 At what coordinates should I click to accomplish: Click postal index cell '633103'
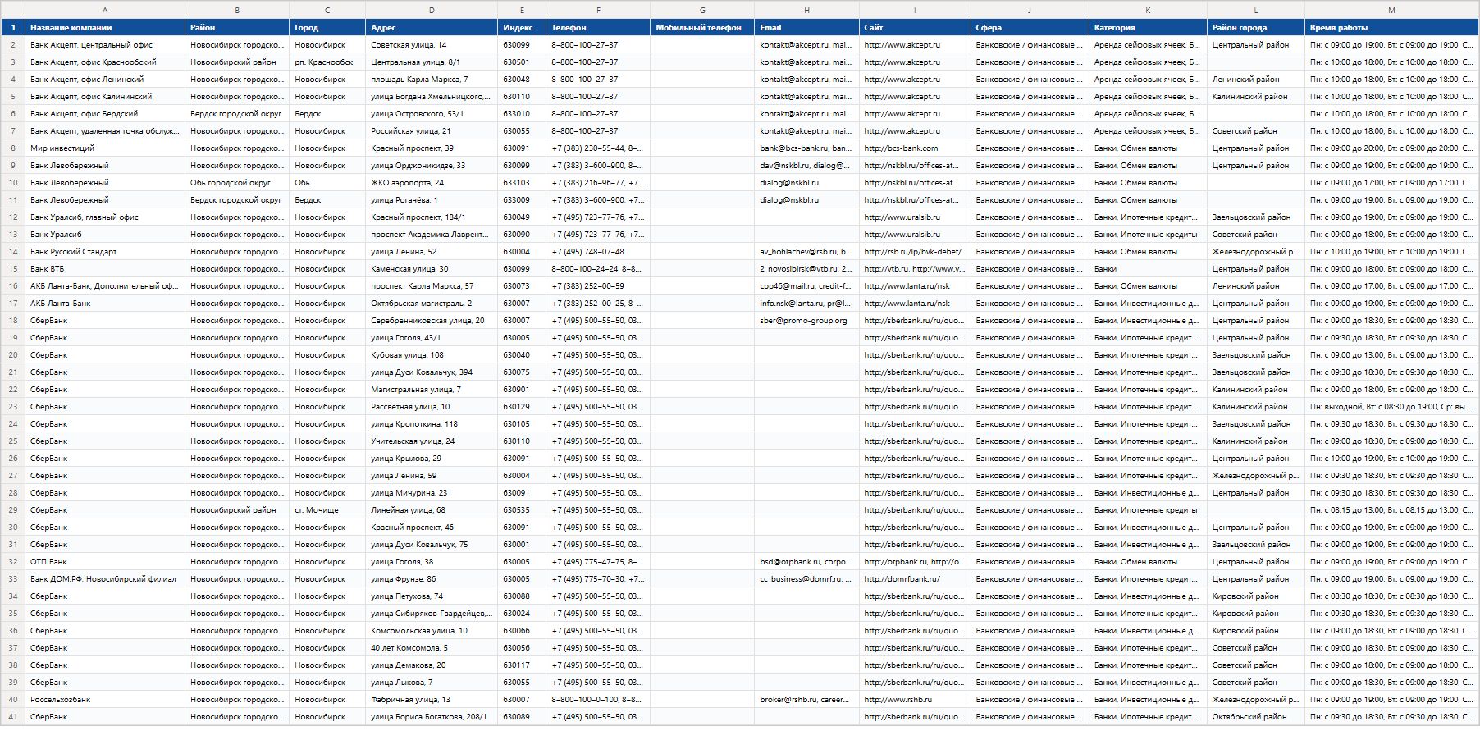coord(522,183)
